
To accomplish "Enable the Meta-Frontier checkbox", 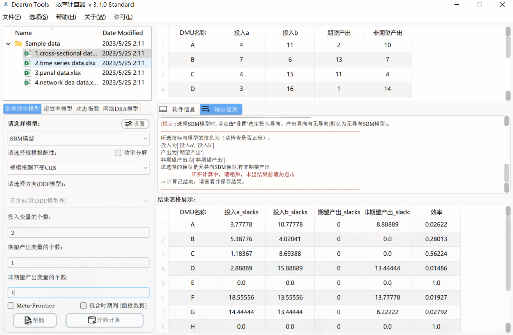I will [11, 306].
